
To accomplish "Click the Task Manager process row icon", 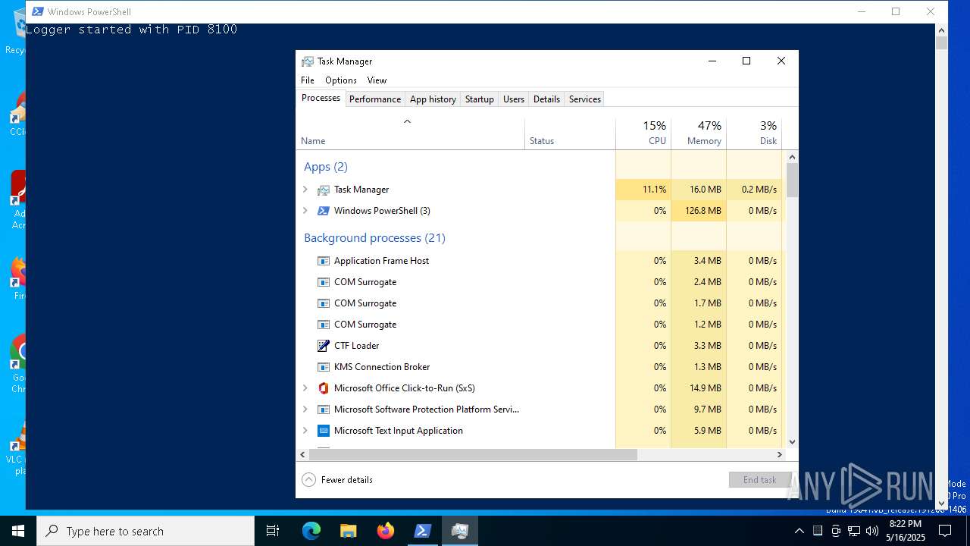I will tap(324, 190).
